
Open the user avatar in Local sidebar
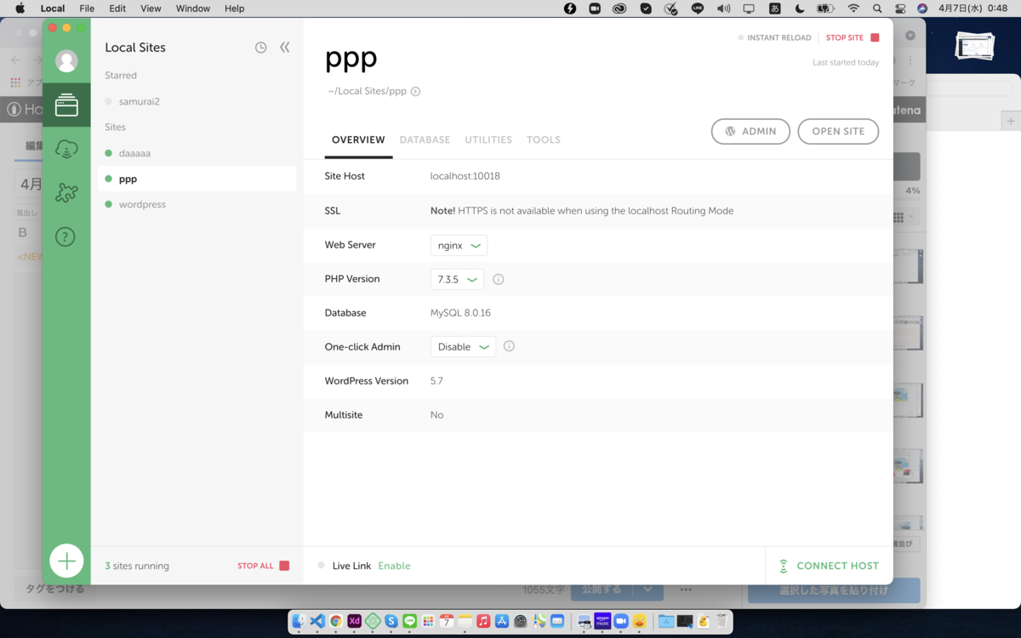pos(66,61)
